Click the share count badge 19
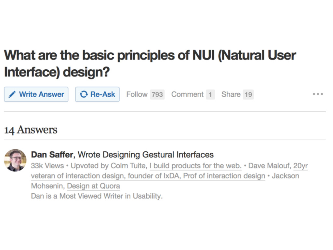 tap(248, 94)
